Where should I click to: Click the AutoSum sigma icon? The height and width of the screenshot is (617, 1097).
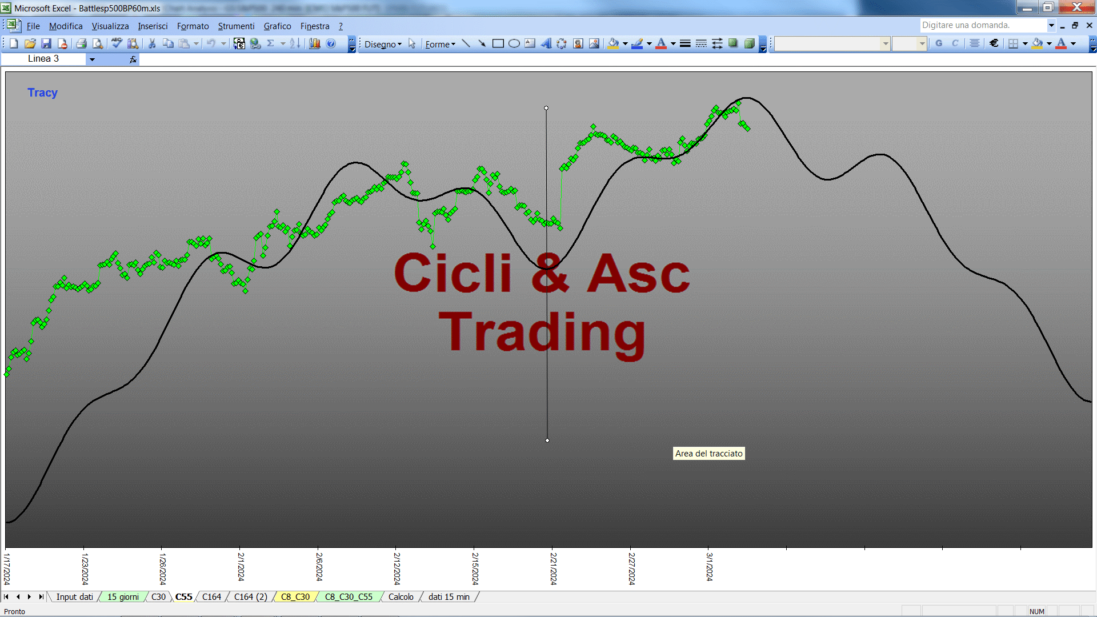coord(271,43)
